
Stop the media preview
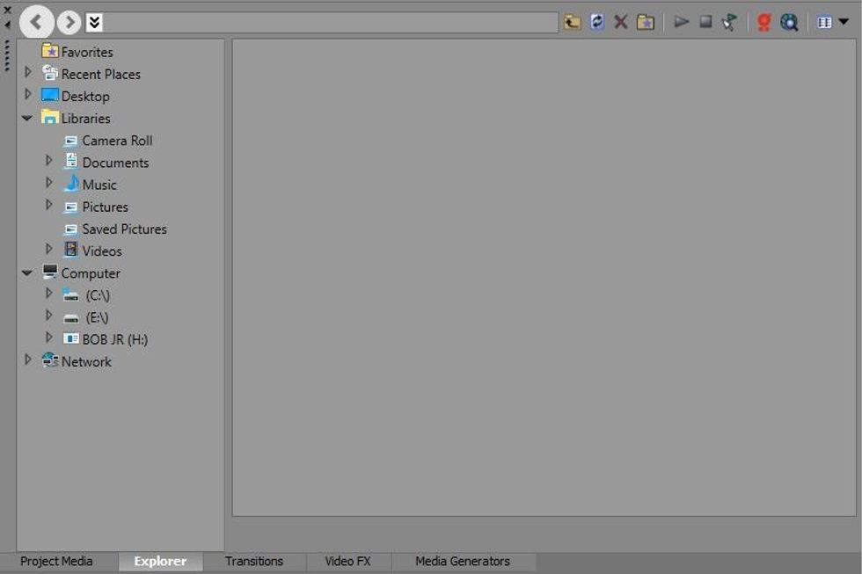pos(705,21)
